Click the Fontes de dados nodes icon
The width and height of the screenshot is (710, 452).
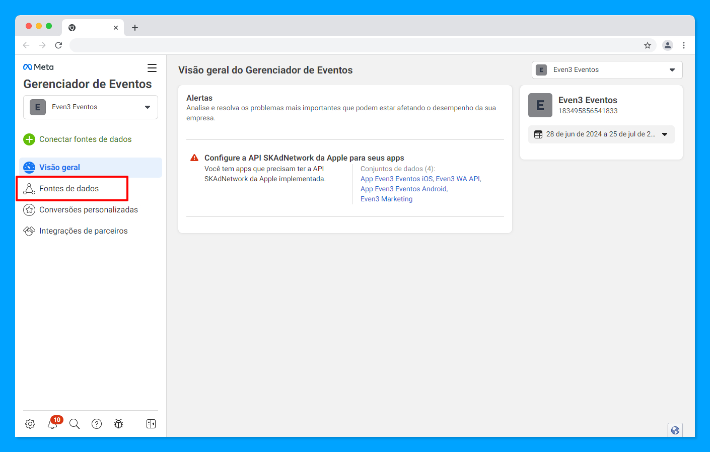[x=29, y=189]
